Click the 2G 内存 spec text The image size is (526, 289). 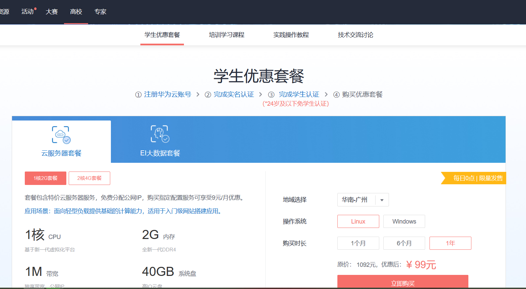point(158,235)
